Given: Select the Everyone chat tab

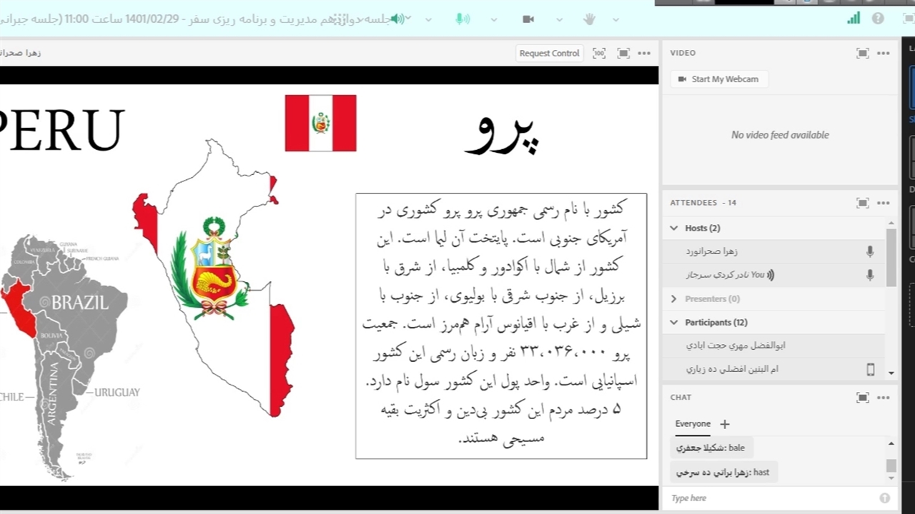Looking at the screenshot, I should 693,424.
